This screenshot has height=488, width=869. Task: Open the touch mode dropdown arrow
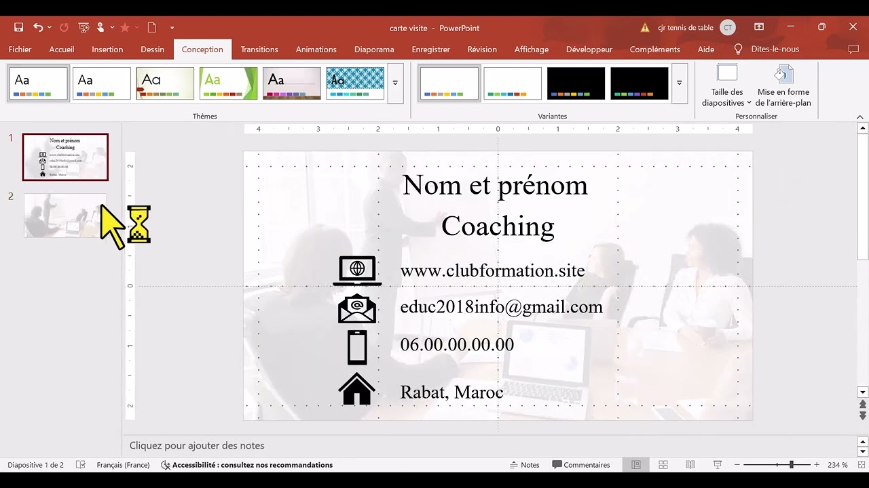pos(112,27)
